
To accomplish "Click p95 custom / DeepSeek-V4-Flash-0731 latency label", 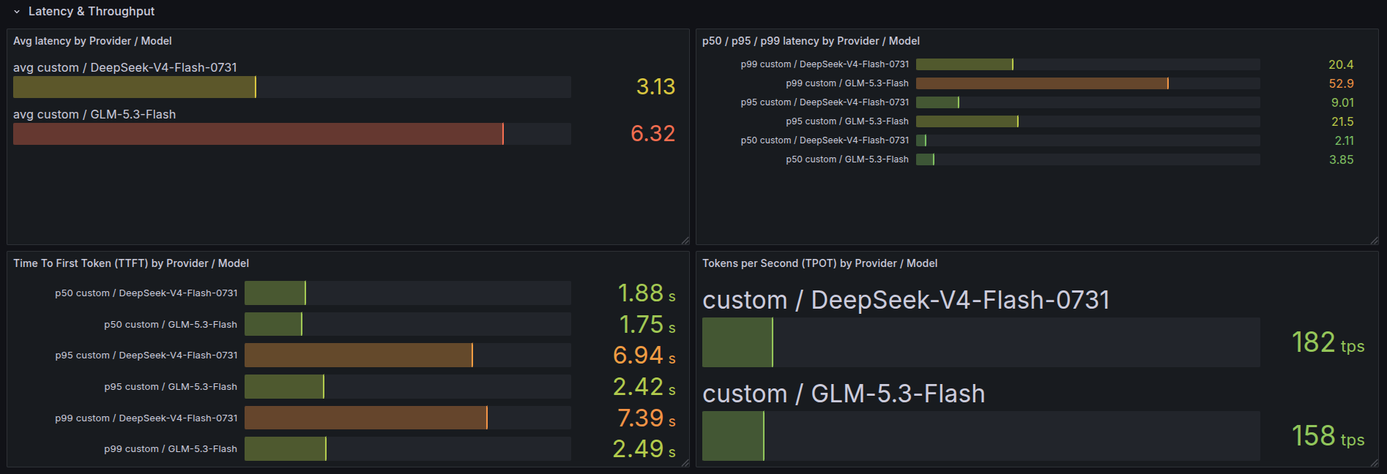I will (825, 102).
